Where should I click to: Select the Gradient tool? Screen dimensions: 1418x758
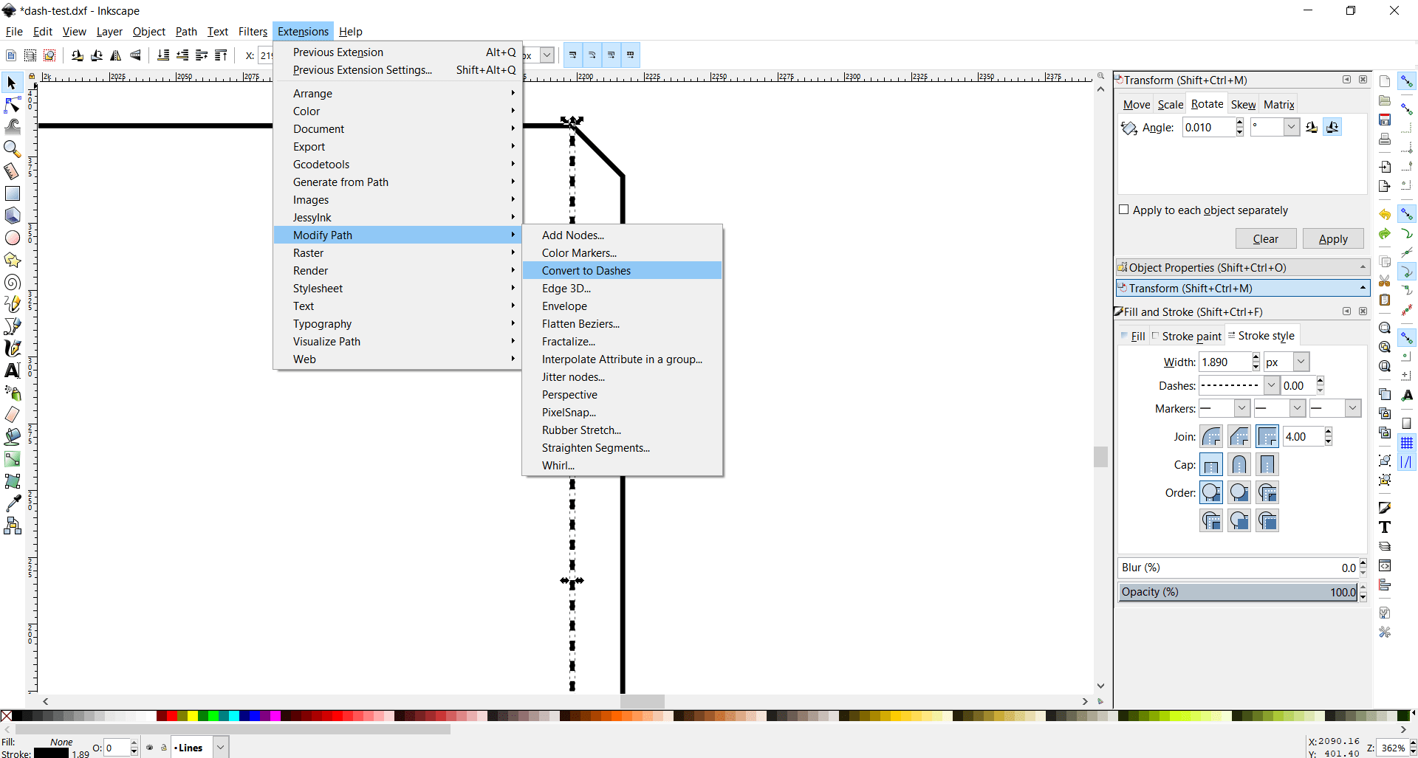tap(13, 459)
